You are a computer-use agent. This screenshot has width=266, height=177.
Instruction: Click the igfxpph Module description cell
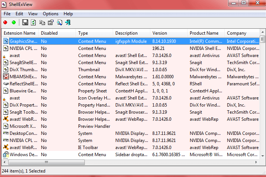[x=131, y=41]
